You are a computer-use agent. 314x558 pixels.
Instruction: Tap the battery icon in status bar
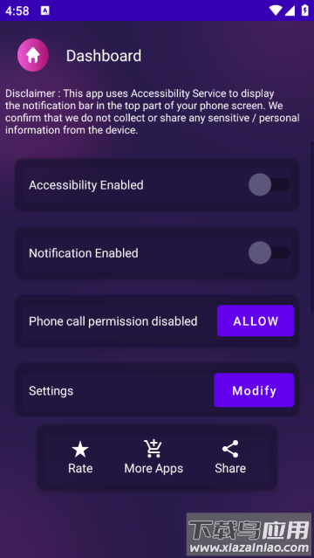(x=304, y=10)
